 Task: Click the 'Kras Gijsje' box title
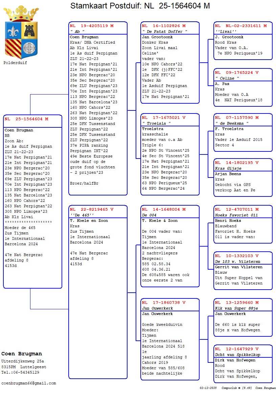228,168
